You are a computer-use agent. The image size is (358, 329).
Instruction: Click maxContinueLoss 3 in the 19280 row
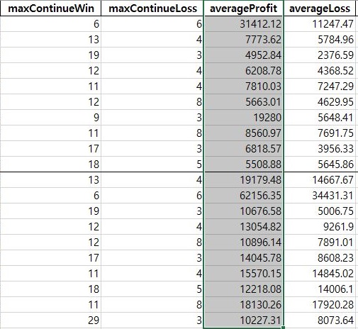[x=152, y=118]
